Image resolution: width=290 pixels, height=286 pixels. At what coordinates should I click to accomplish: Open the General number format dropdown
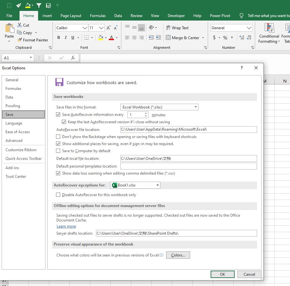249,28
